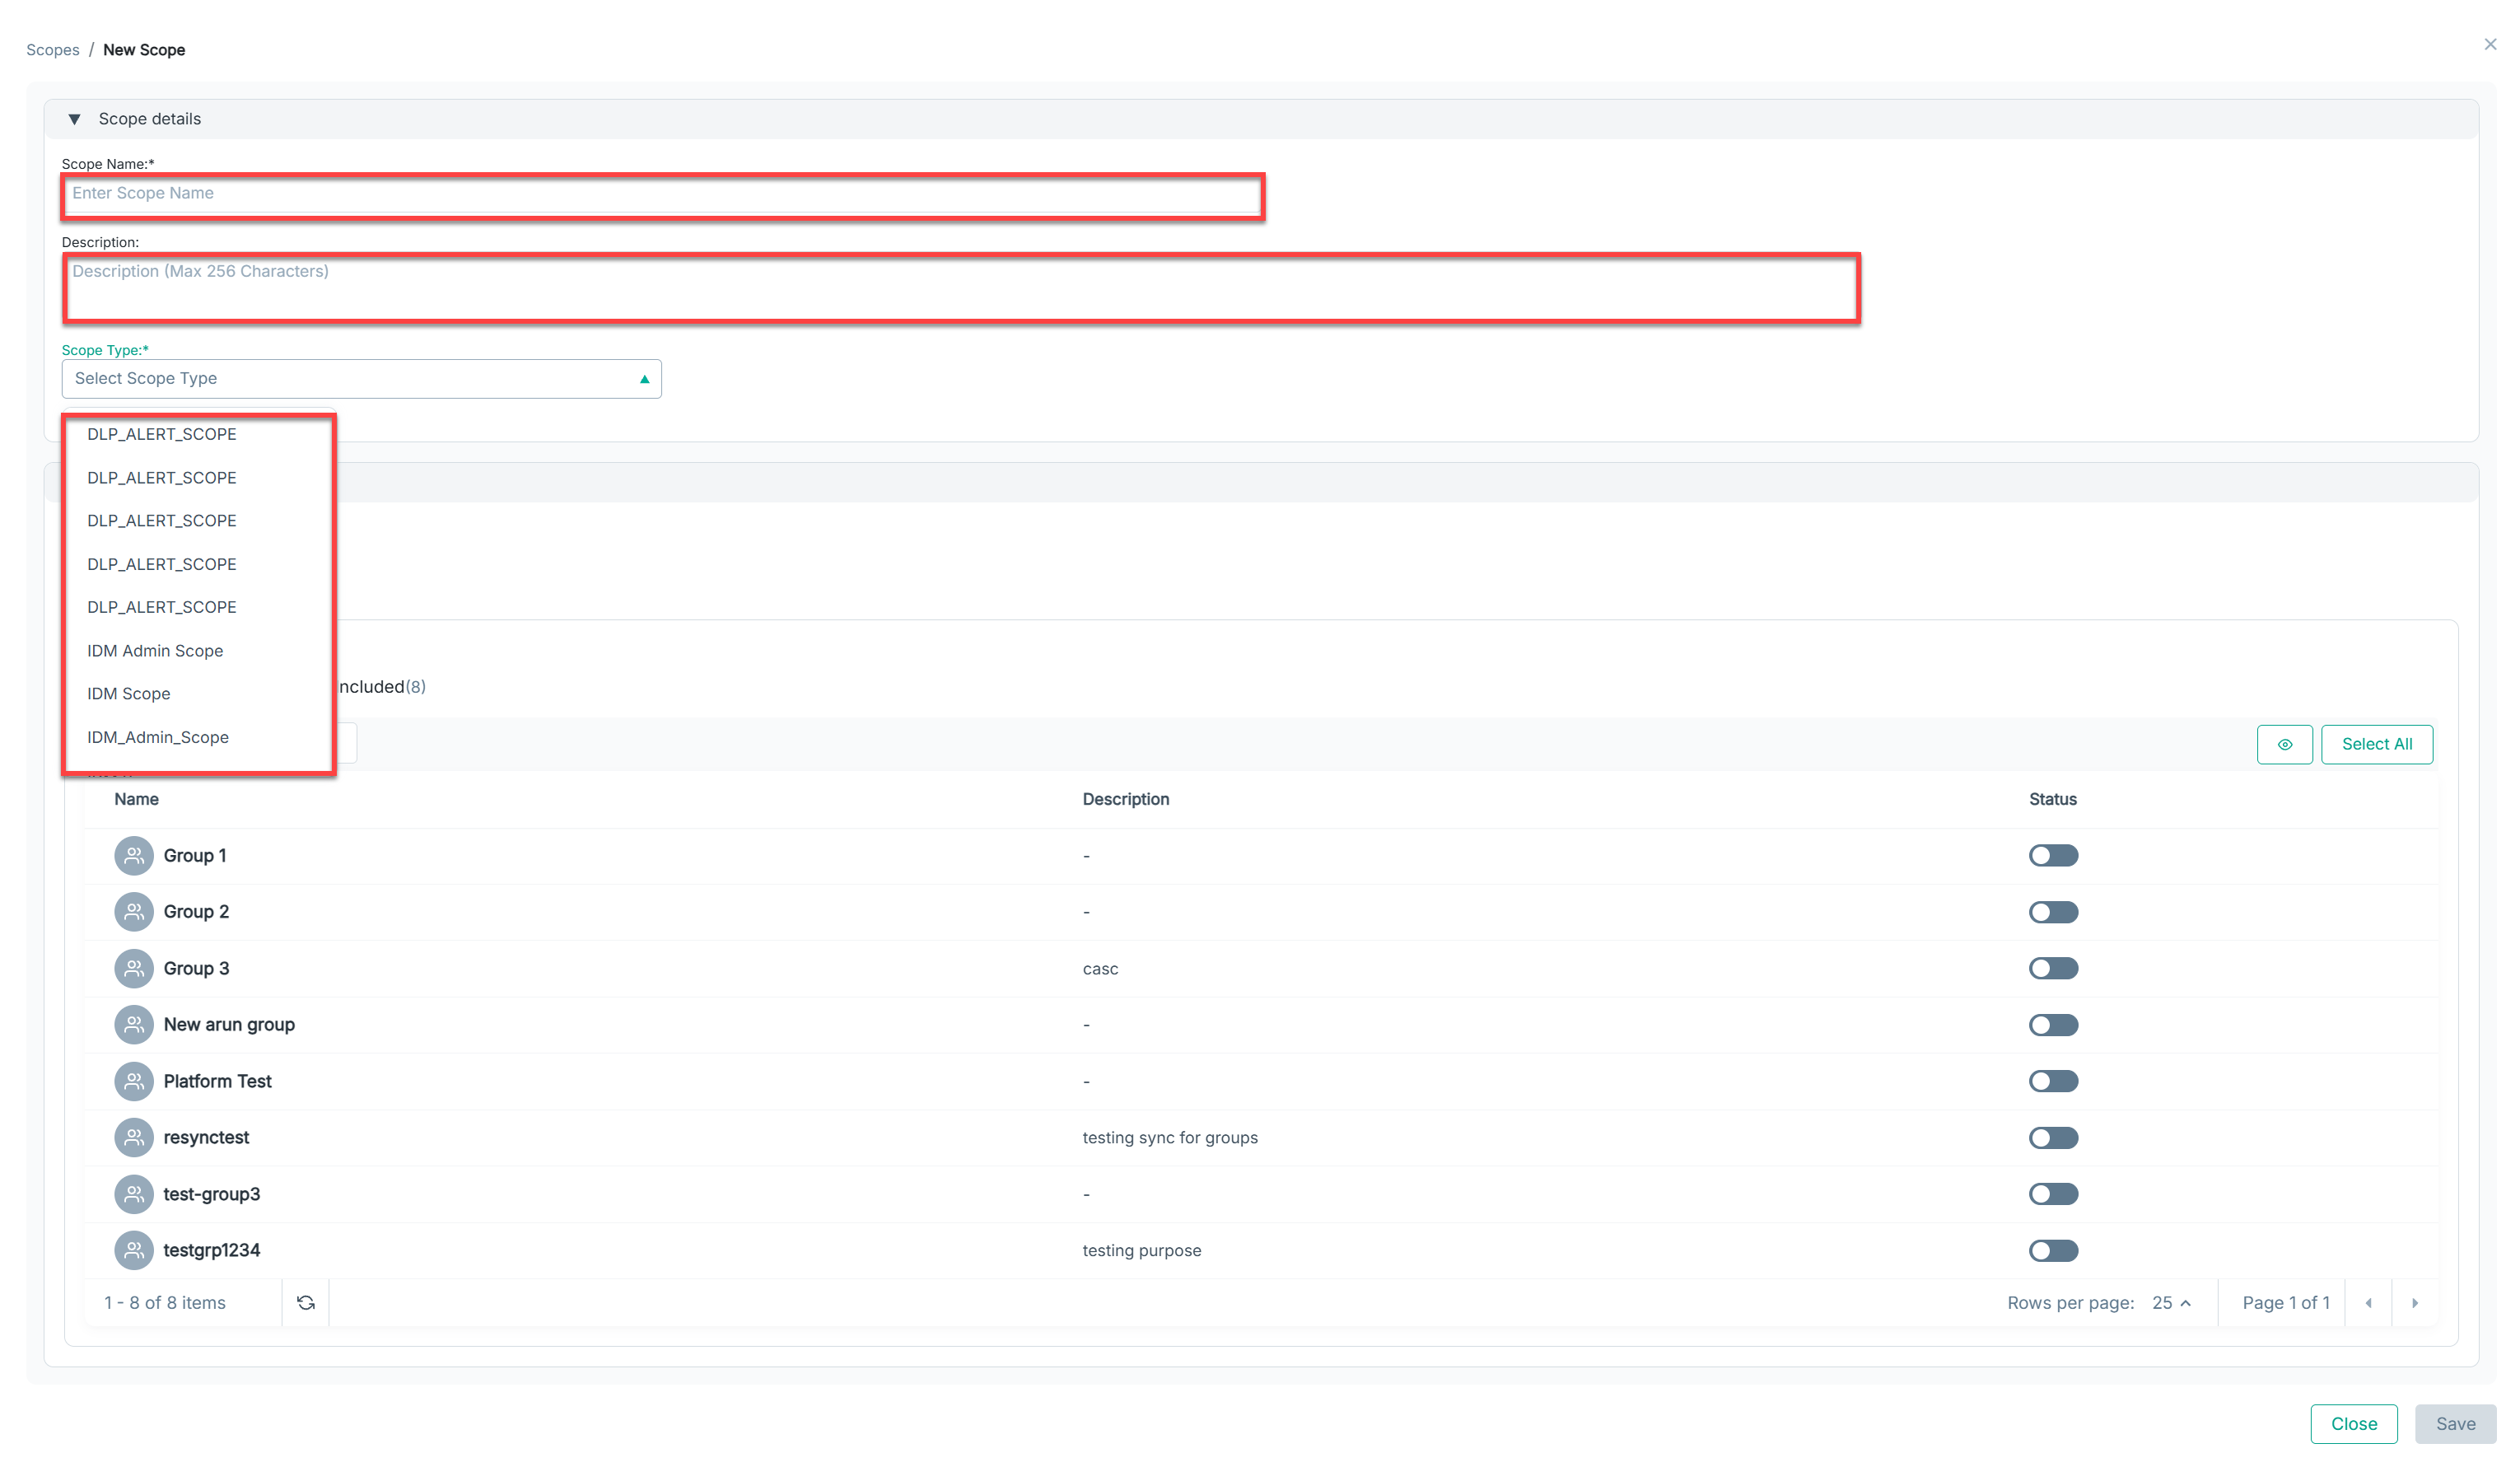This screenshot has height=1467, width=2520.
Task: Click the Group 1 avatar icon
Action: [x=133, y=855]
